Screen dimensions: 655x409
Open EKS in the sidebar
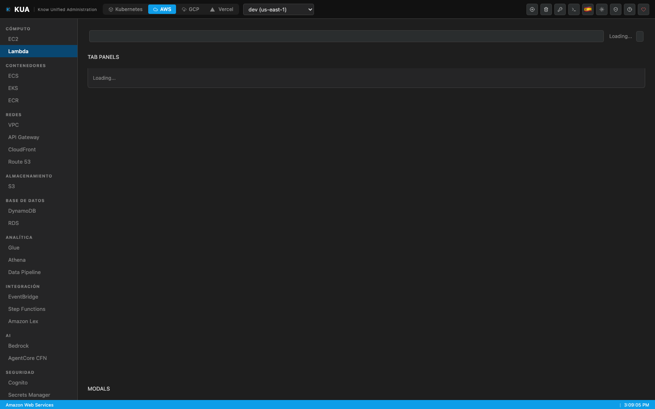(39, 88)
